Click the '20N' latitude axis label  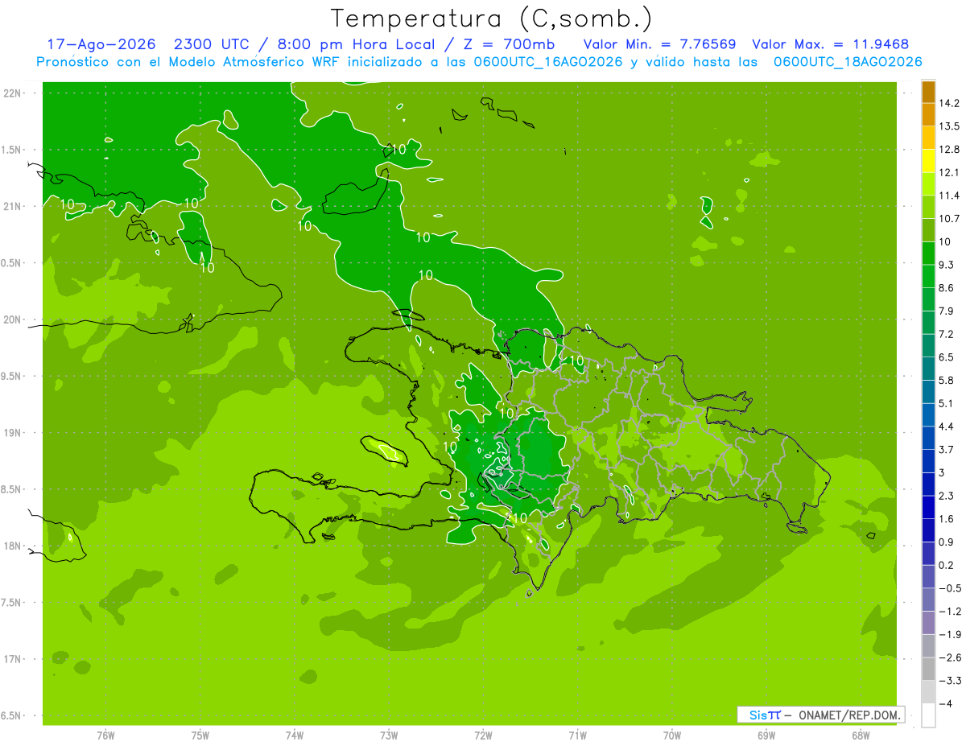click(14, 319)
